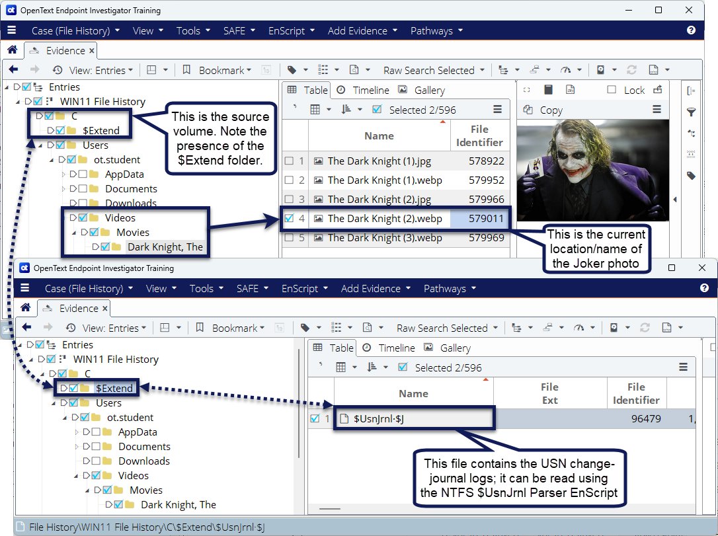Open viewer pane hamburger options near Copy

coord(657,109)
